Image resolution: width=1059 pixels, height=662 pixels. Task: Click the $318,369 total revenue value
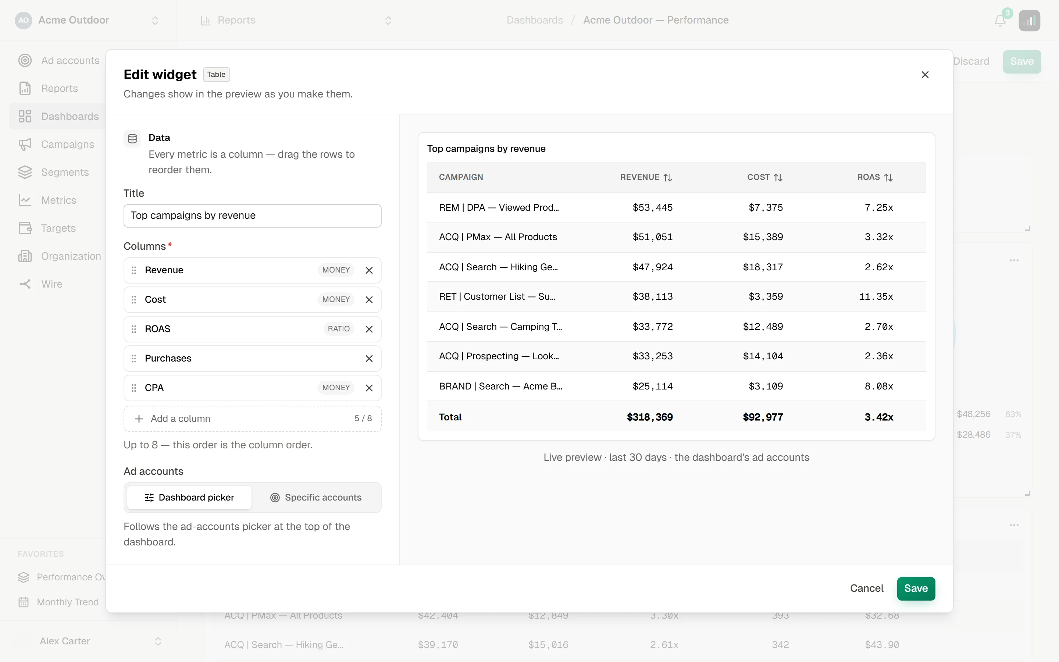649,417
